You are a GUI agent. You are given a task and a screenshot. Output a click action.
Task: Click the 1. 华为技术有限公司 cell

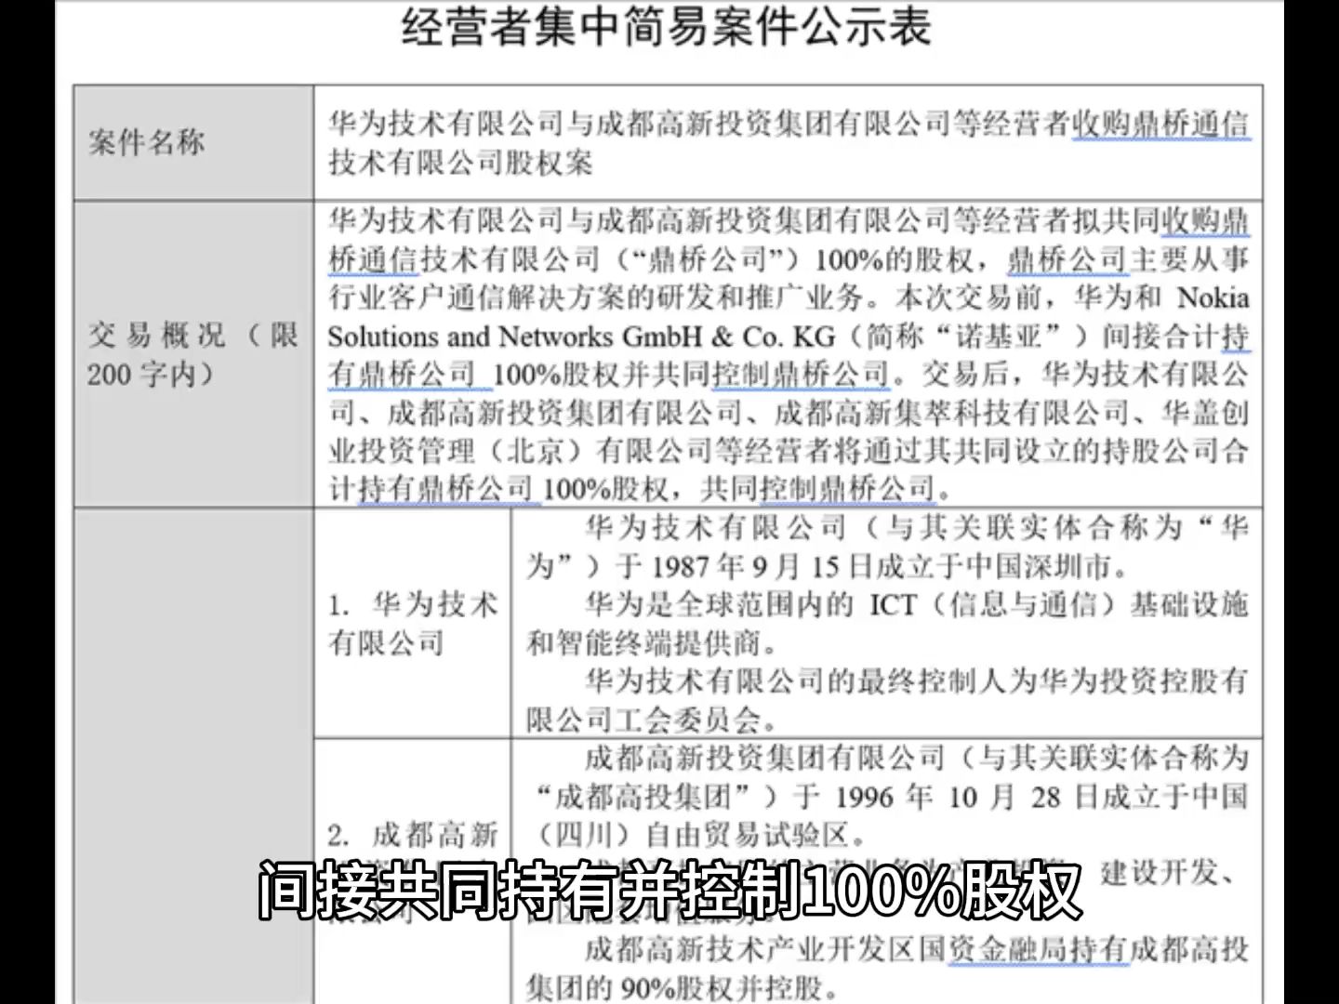coord(413,624)
